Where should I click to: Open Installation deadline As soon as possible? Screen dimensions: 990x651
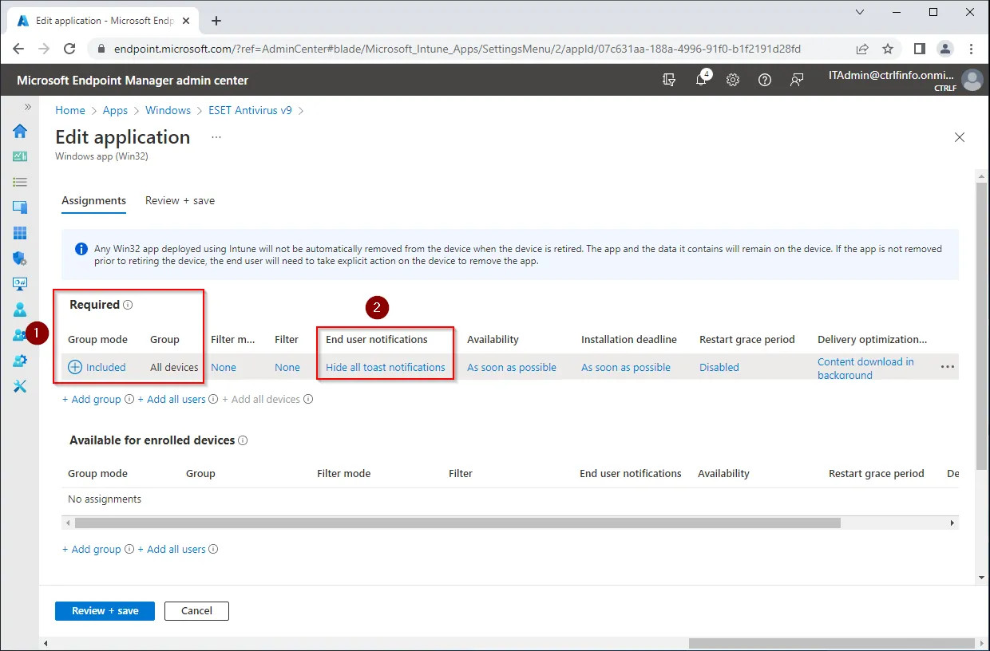(626, 368)
